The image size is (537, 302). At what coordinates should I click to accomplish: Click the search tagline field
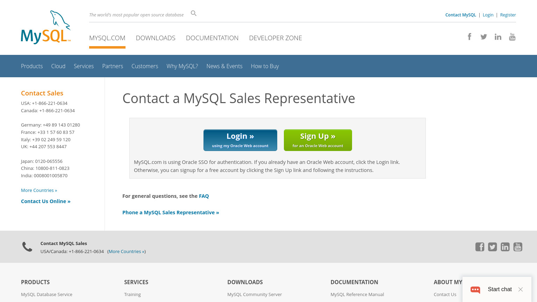136,15
